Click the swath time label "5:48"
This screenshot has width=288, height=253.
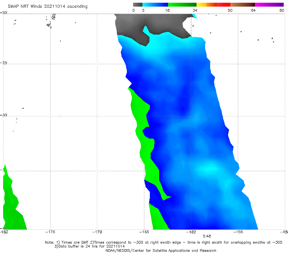207,236
